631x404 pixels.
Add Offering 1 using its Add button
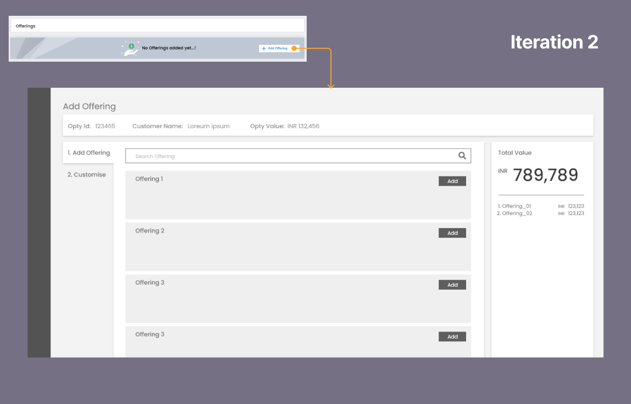452,181
